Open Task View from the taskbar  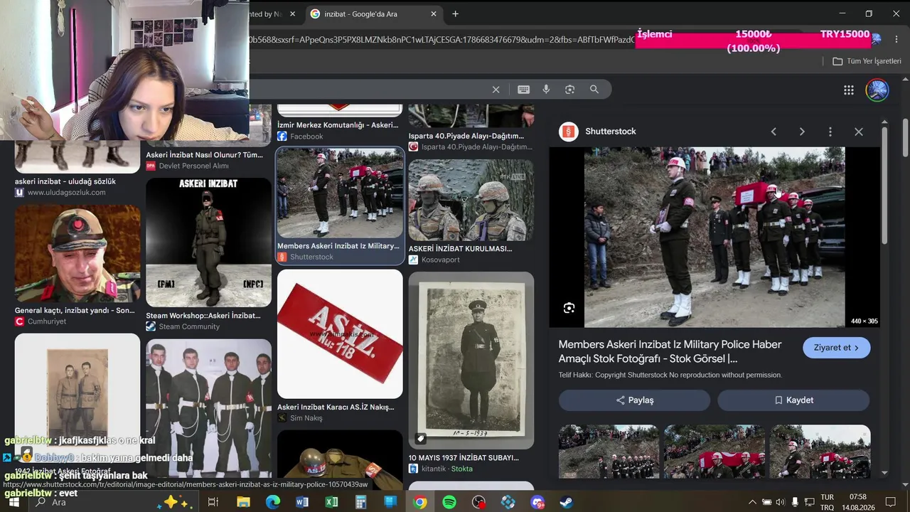click(x=213, y=502)
